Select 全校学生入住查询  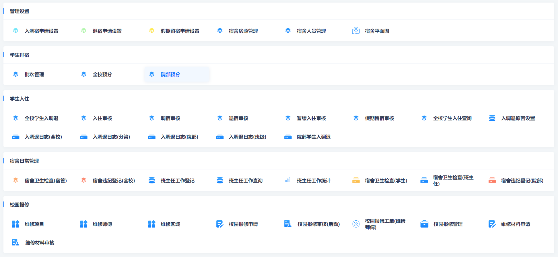click(x=452, y=118)
